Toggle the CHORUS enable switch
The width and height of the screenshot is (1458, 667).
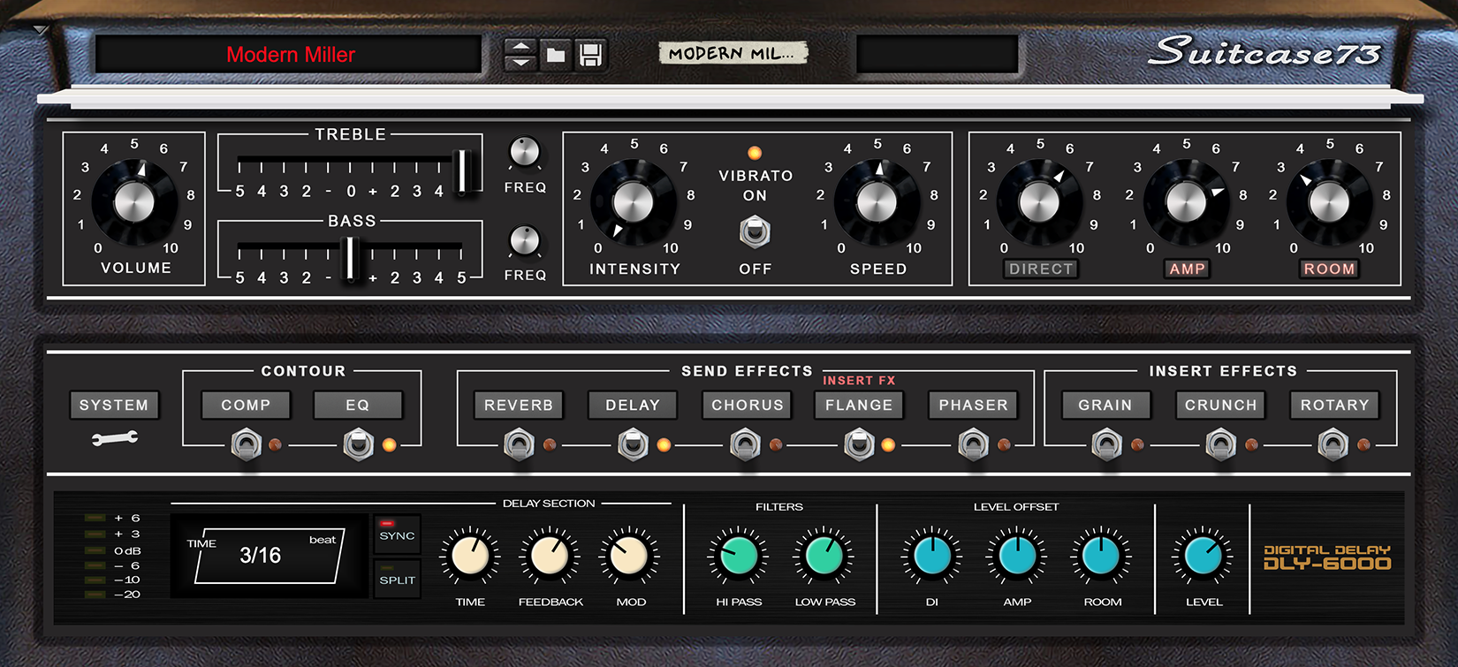tap(745, 444)
